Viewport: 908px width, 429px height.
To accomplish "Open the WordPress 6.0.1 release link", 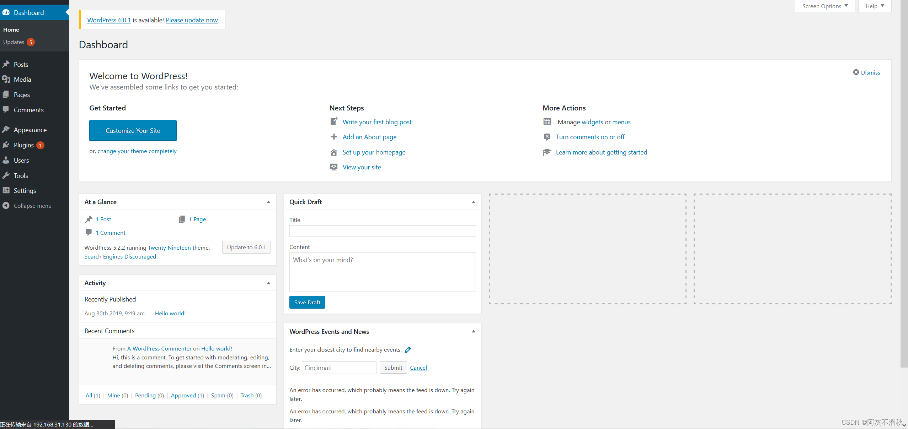I will pyautogui.click(x=109, y=20).
